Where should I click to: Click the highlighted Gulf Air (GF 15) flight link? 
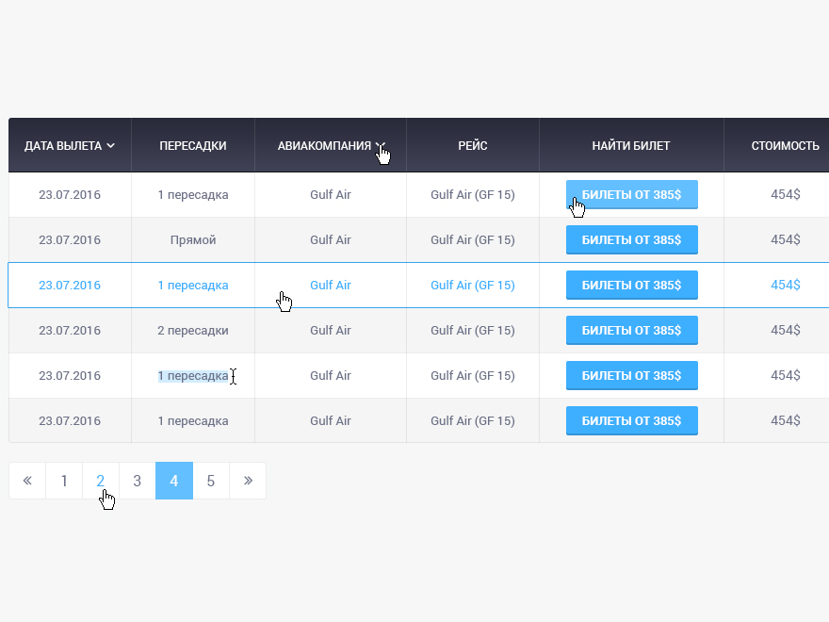point(473,285)
